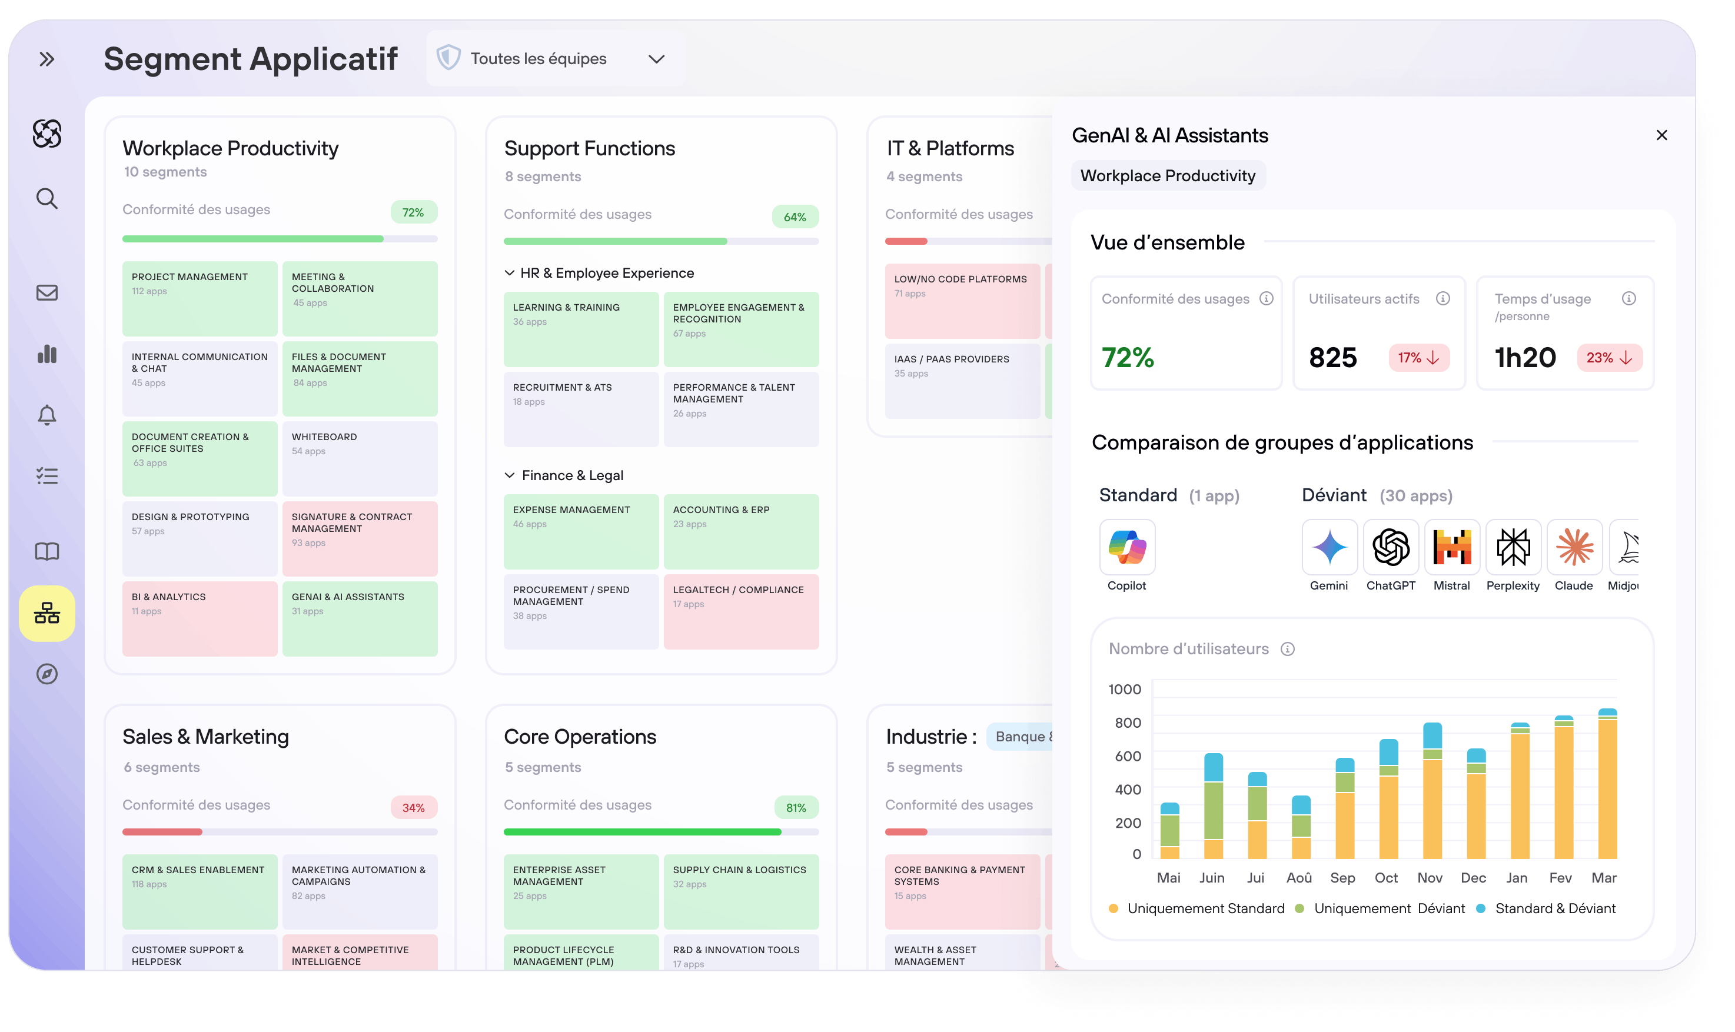Viewport: 1735px width, 1032px height.
Task: Open the search icon in sidebar
Action: [46, 199]
